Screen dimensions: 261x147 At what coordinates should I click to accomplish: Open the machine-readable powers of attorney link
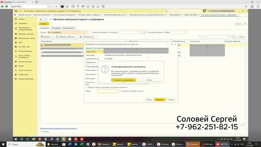pos(58,128)
